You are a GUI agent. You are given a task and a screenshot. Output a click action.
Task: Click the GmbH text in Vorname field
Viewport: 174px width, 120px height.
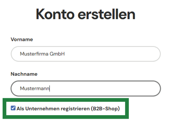[57, 54]
